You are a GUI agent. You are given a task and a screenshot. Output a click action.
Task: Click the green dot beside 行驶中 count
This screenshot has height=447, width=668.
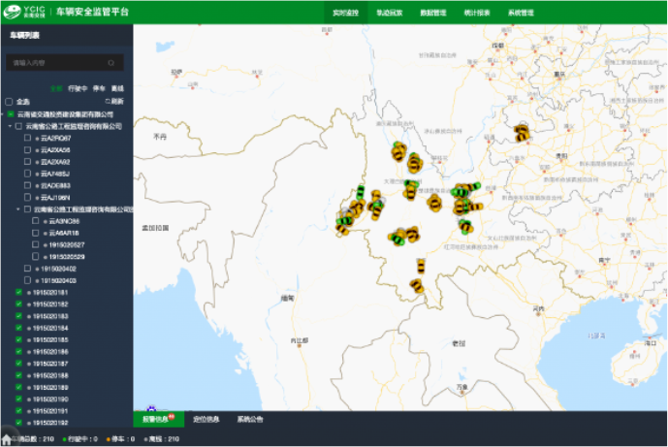64,439
